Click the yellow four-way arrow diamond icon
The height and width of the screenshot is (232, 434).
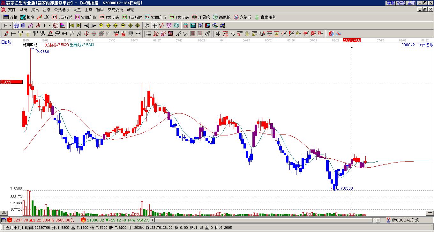(138, 25)
